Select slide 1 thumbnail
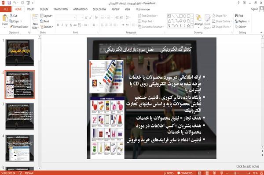The image size is (264, 175). click(19, 53)
